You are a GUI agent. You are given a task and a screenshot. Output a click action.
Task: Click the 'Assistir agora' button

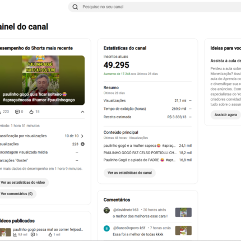pyautogui.click(x=225, y=115)
